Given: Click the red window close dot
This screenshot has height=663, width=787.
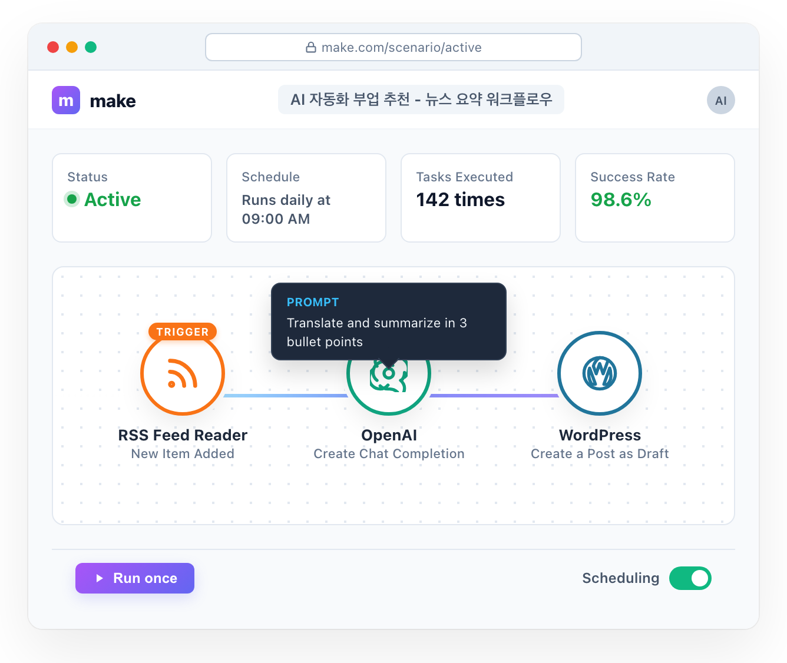Looking at the screenshot, I should coord(53,47).
